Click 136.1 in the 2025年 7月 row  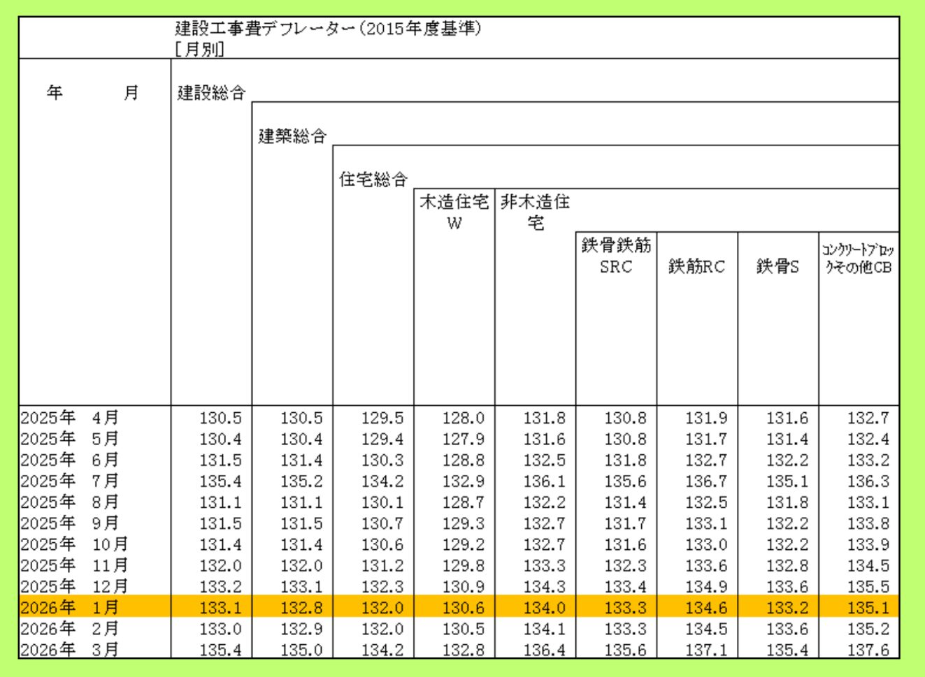coord(544,481)
